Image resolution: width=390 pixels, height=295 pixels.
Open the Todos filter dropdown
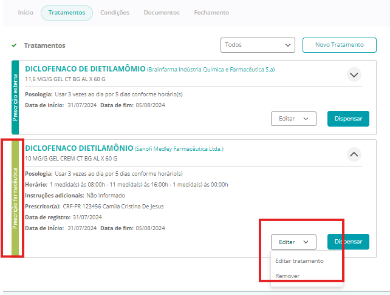pos(258,45)
